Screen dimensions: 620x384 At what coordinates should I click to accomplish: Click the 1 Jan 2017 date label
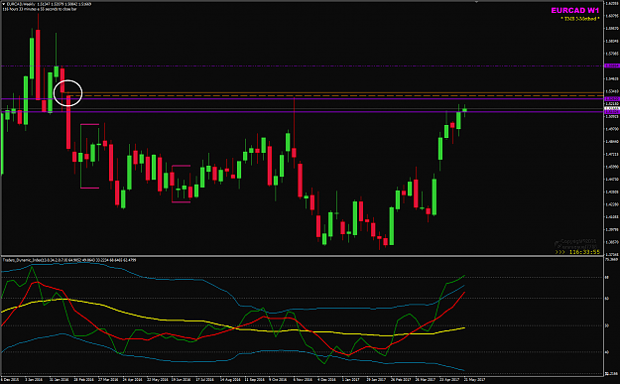pos(351,380)
